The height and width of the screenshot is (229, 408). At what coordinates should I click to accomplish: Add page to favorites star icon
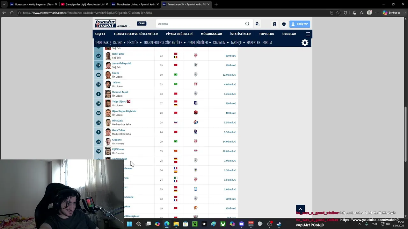point(338,13)
